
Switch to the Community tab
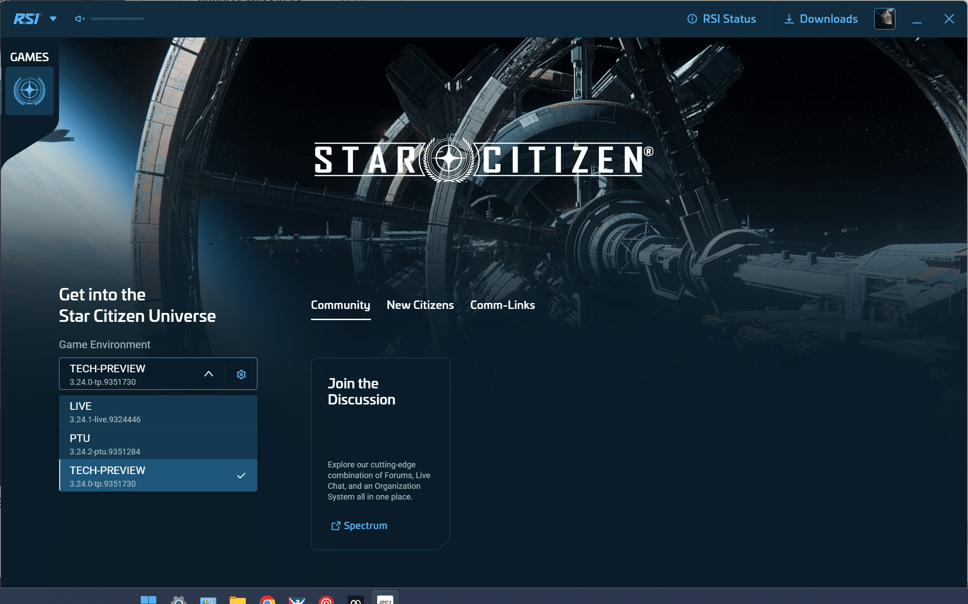pyautogui.click(x=341, y=305)
